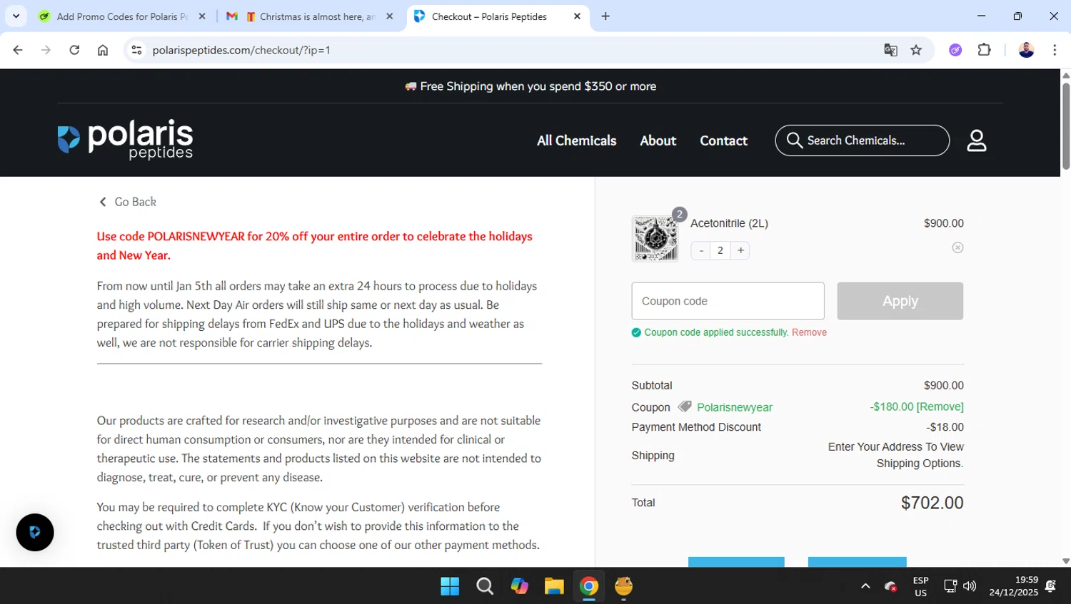Click the $702.00 total amount
The width and height of the screenshot is (1071, 604).
932,503
